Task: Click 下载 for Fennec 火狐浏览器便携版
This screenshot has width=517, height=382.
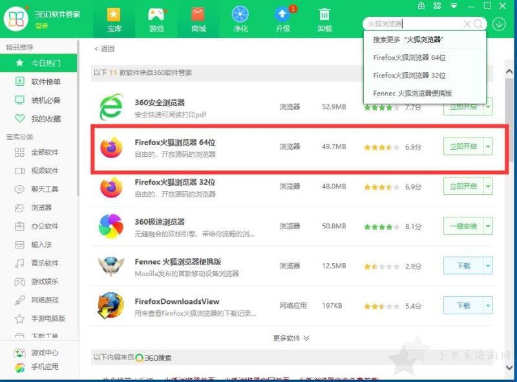Action: pyautogui.click(x=463, y=266)
